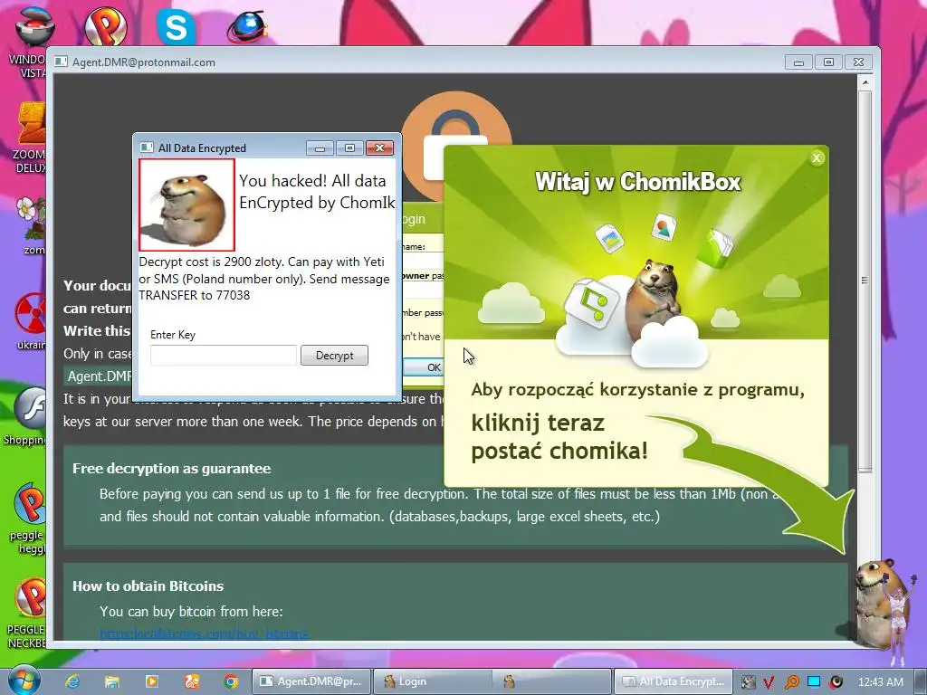Click the red V tray icon
This screenshot has width=927, height=695.
[x=769, y=682]
